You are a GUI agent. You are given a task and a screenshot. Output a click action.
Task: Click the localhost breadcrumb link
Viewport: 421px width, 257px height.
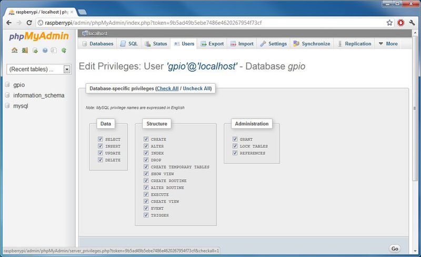(x=98, y=33)
